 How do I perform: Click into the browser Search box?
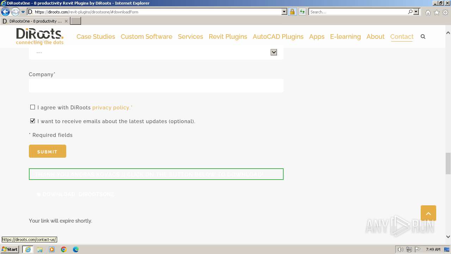coord(358,12)
